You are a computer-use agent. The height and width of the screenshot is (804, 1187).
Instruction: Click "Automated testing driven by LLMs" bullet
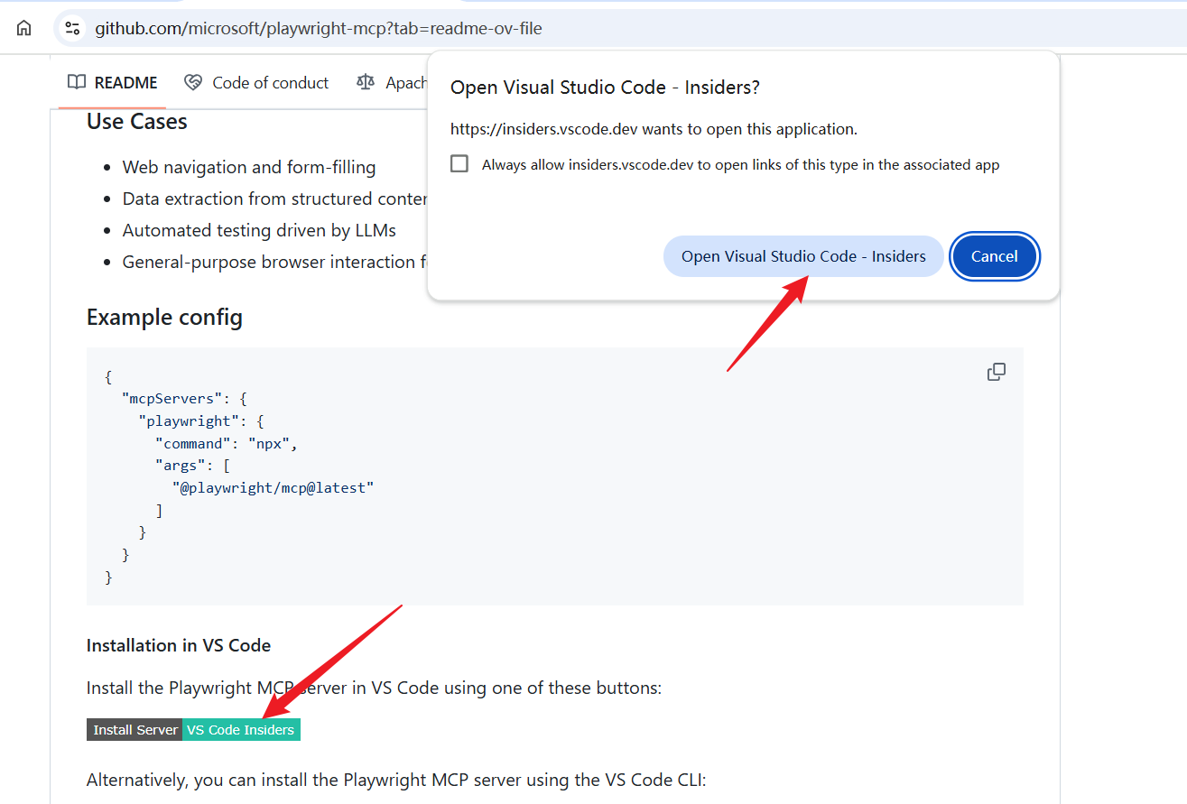259,230
